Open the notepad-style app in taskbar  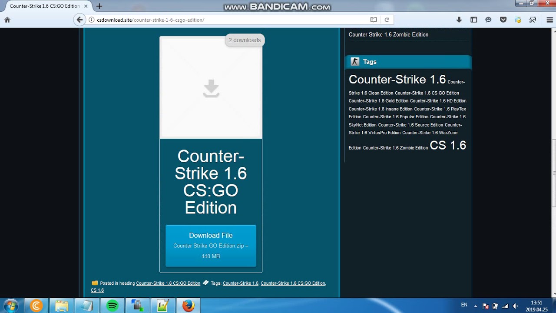(87, 306)
